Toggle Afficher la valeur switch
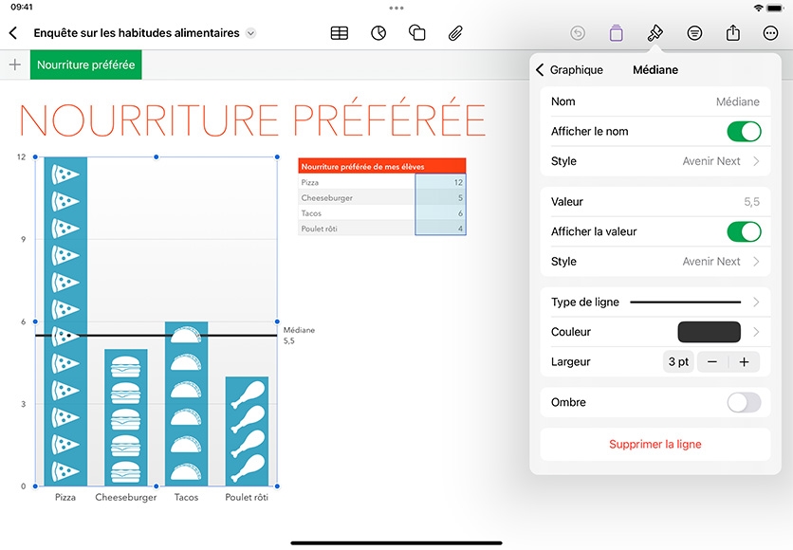The image size is (793, 550). point(744,231)
